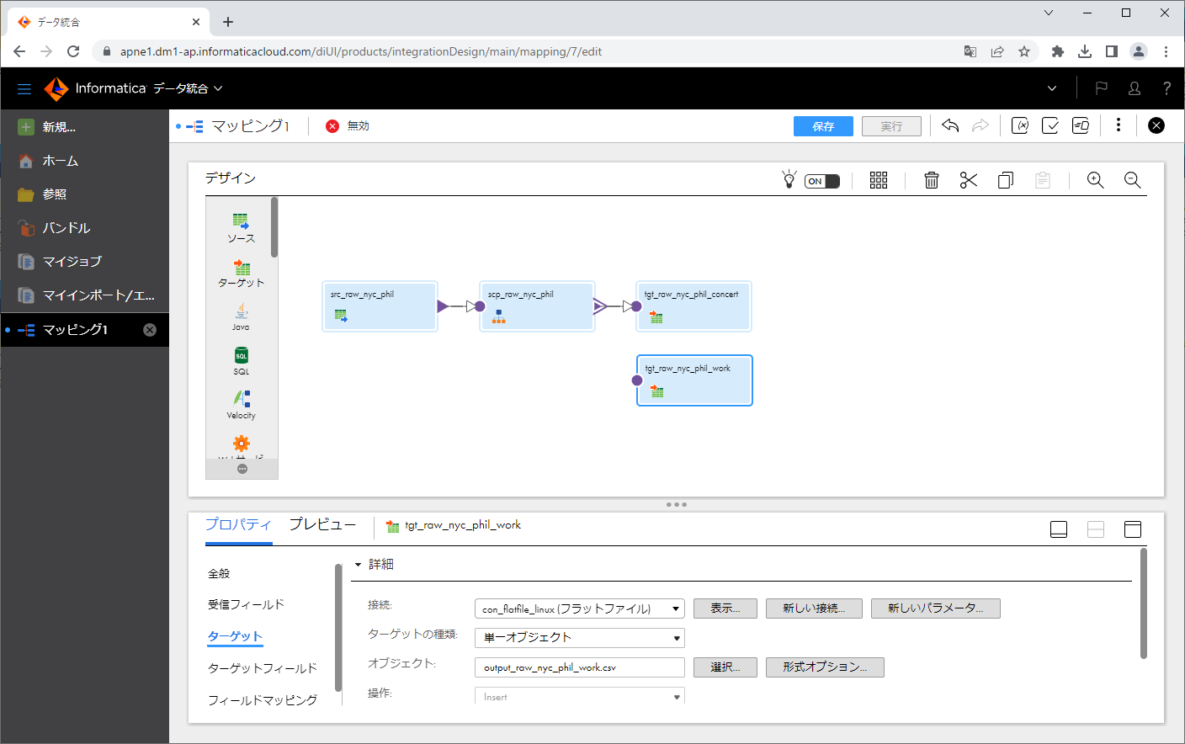
Task: Validate the mapping with the checkmark icon
Action: click(1050, 125)
